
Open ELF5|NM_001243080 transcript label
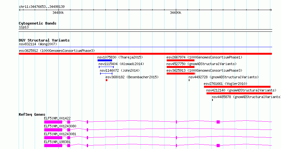[x=60, y=126]
